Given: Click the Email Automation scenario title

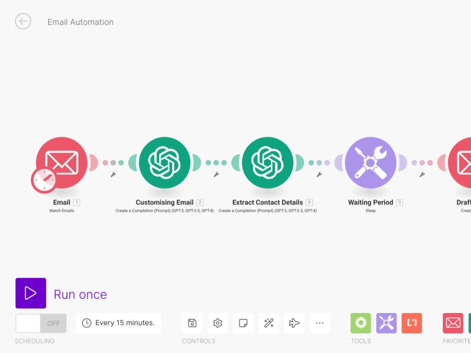Looking at the screenshot, I should pos(81,22).
